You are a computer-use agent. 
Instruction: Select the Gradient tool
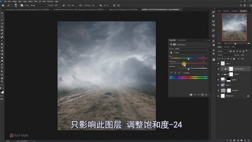pos(2,54)
